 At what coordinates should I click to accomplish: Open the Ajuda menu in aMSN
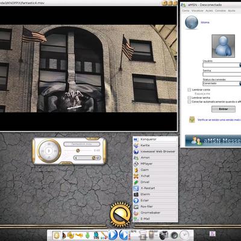(x=231, y=11)
